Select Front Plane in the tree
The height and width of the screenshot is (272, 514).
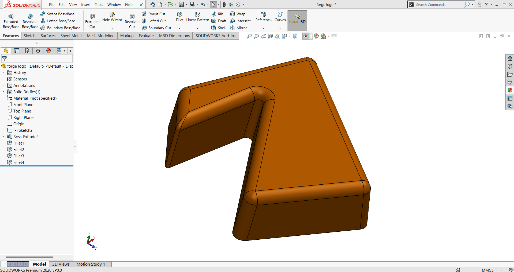23,104
